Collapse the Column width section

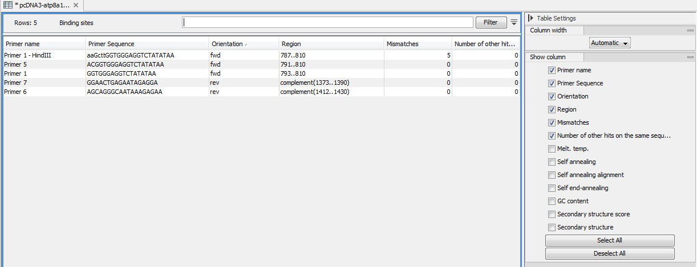690,31
